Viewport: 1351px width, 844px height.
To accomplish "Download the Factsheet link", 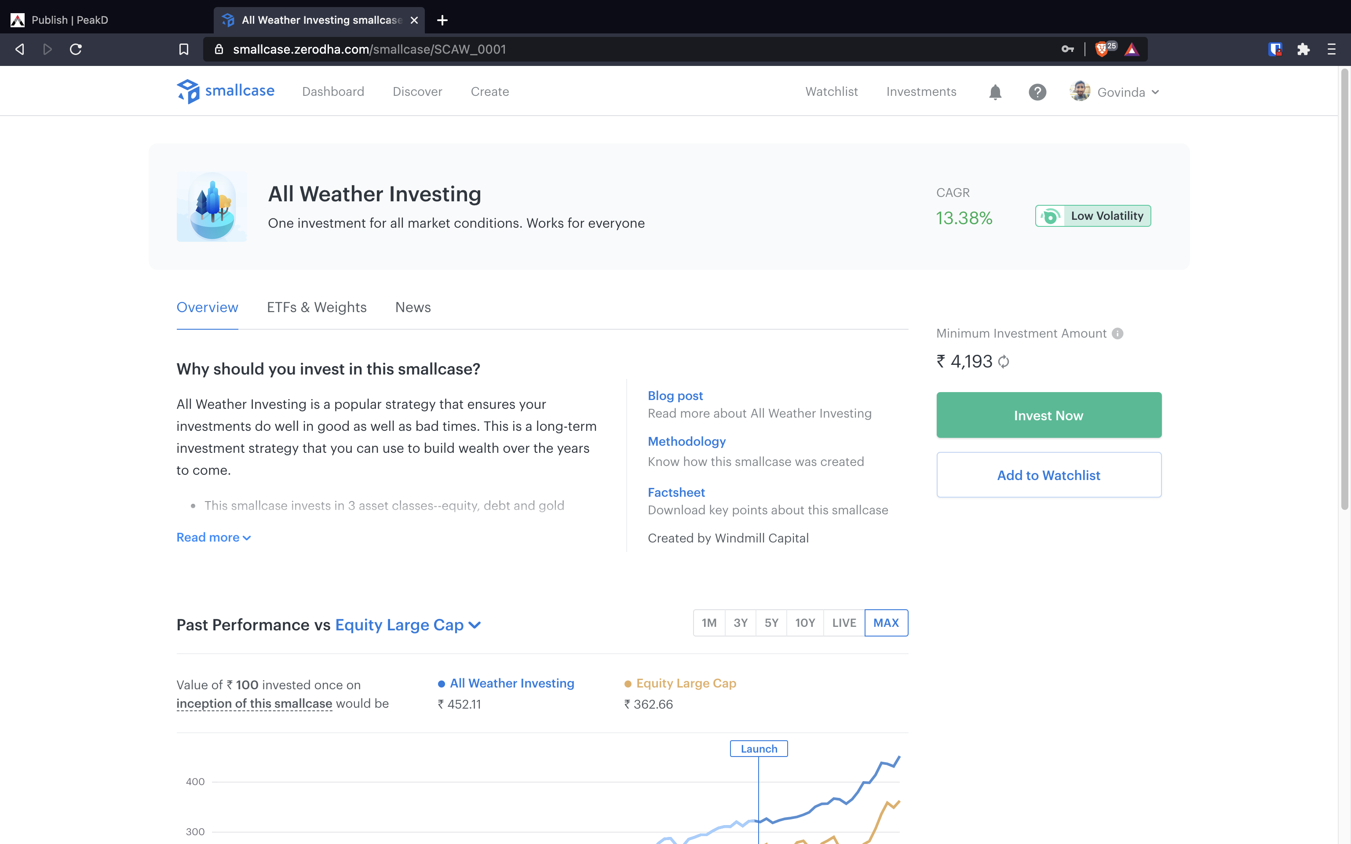I will pyautogui.click(x=676, y=492).
